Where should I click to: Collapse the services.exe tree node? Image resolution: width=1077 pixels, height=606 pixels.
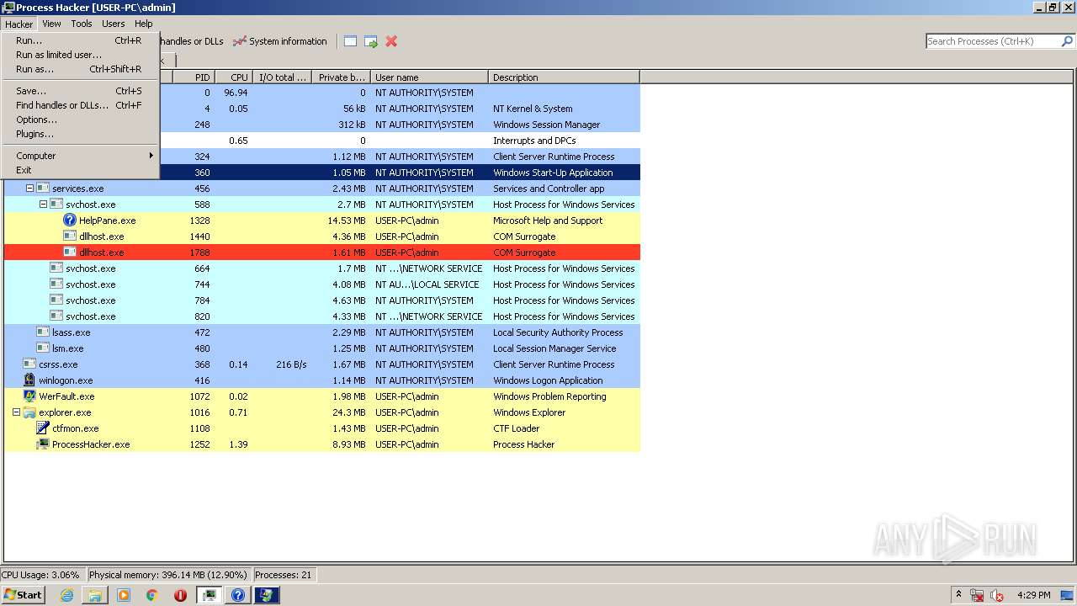click(29, 189)
